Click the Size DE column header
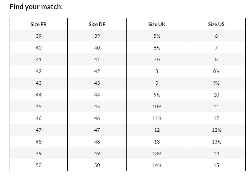 point(97,24)
